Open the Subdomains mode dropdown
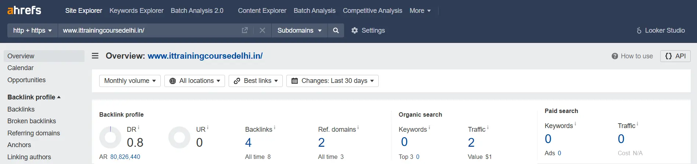The width and height of the screenshot is (697, 164). click(299, 30)
